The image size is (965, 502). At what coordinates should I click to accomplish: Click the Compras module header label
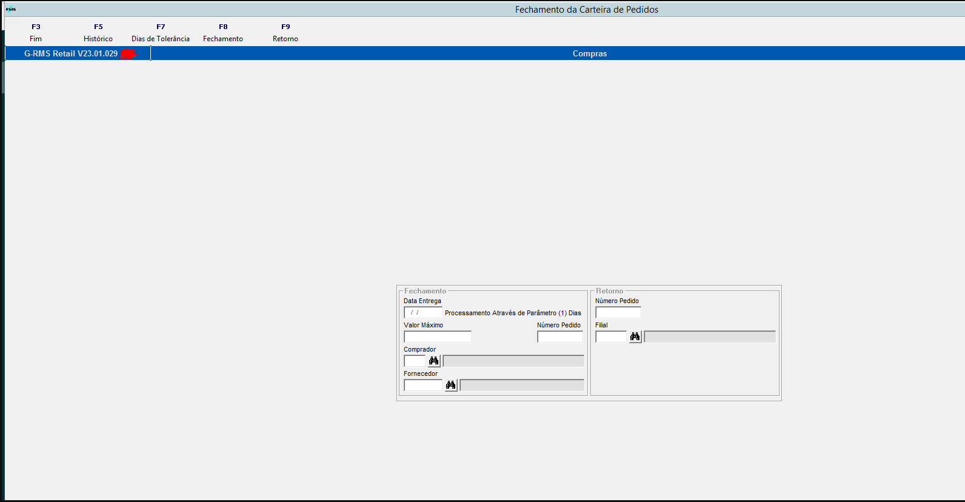590,53
